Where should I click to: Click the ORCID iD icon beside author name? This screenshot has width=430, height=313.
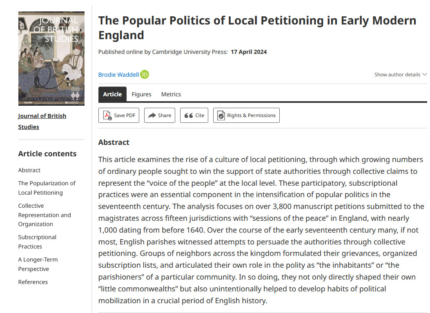145,75
